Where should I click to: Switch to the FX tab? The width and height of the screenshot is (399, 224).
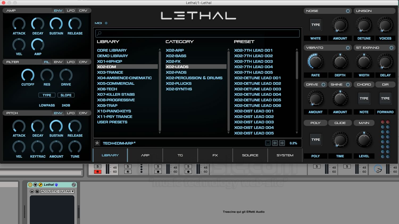tap(215, 155)
